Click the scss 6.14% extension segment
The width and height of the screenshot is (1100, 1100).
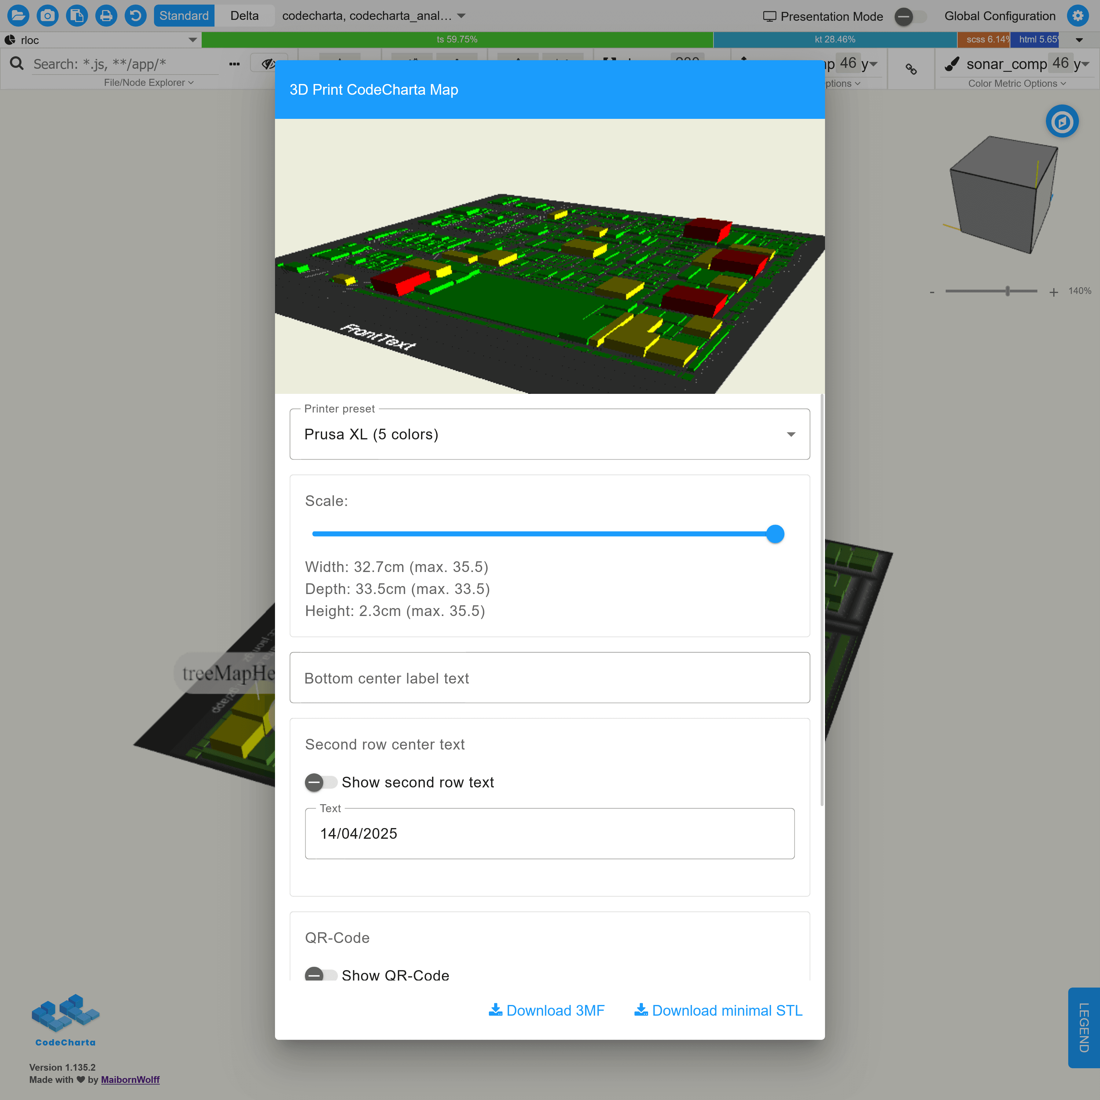pos(983,39)
